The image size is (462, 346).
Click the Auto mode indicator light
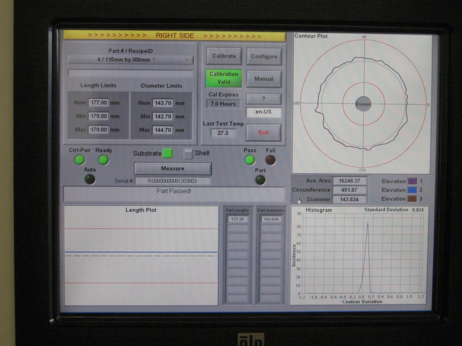click(x=90, y=179)
